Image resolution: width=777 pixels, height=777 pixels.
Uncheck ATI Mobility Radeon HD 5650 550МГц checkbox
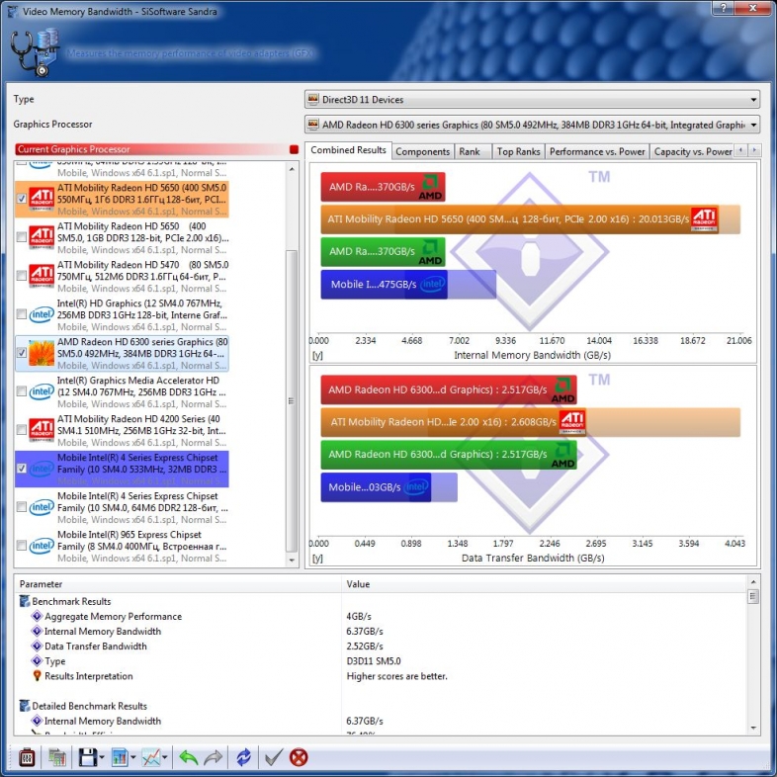click(x=22, y=199)
